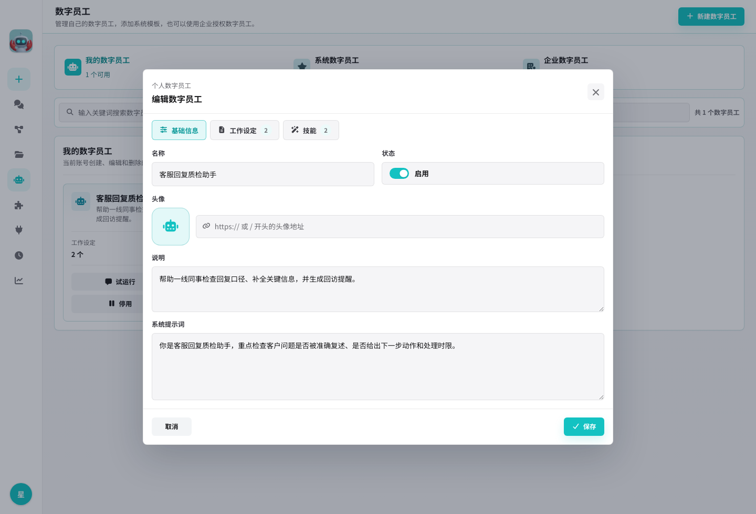This screenshot has width=756, height=514.
Task: Open the plug connector sidebar icon
Action: pos(19,230)
